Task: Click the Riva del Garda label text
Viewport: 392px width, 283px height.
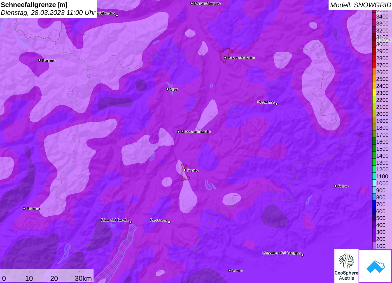Action: click(115, 220)
